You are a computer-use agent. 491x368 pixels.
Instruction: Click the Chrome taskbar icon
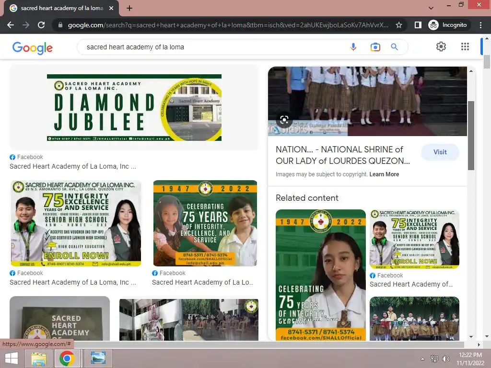(67, 358)
